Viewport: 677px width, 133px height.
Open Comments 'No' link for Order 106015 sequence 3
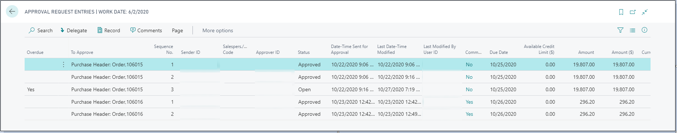click(469, 89)
